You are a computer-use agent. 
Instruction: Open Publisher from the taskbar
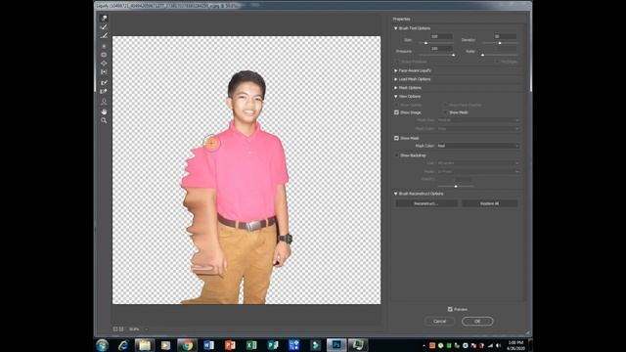point(273,345)
